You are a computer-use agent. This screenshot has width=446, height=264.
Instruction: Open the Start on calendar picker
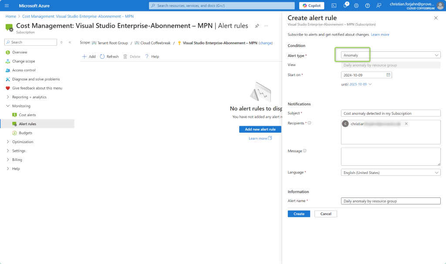(x=388, y=75)
